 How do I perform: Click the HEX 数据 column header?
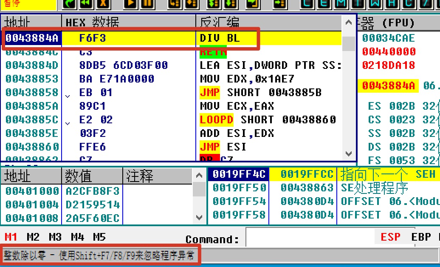(x=129, y=23)
